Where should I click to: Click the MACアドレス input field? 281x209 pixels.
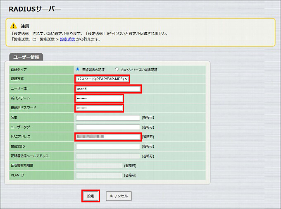108,137
